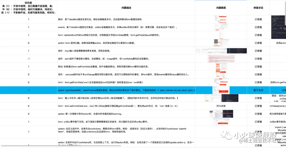The height and width of the screenshot is (148, 286).
Task: Click the form.setFormData不会触发联动 description cell
Action: coord(126,66)
